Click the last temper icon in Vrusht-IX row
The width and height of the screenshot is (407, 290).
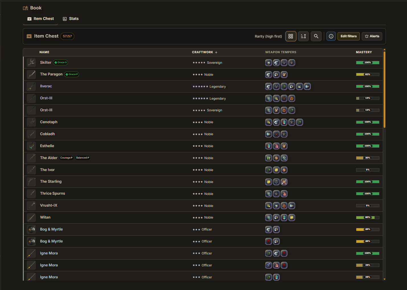coord(292,206)
